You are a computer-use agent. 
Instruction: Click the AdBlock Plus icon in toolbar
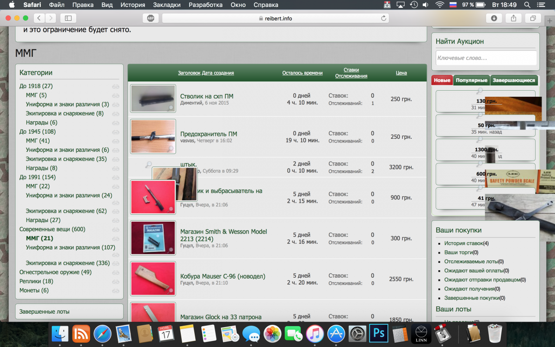pyautogui.click(x=150, y=18)
